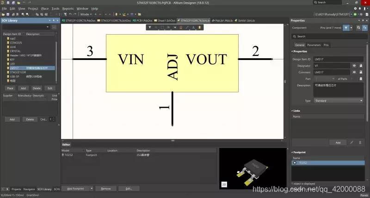Image resolution: width=370 pixels, height=198 pixels.
Task: Toggle the 2D view button in footprint preview
Action: [x=224, y=184]
